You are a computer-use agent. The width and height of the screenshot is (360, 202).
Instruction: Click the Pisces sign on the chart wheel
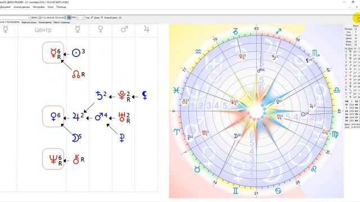coord(176,90)
